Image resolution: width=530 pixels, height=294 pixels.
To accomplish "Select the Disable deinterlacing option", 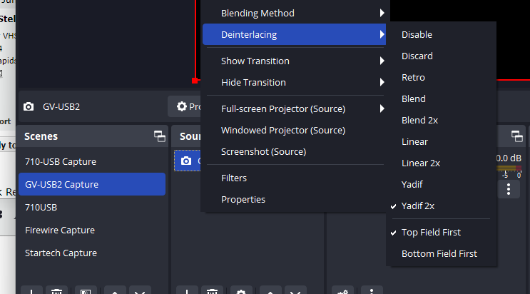I will 417,34.
